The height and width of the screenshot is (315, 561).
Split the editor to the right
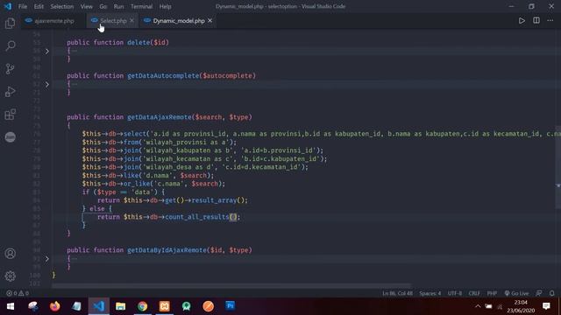pyautogui.click(x=536, y=21)
